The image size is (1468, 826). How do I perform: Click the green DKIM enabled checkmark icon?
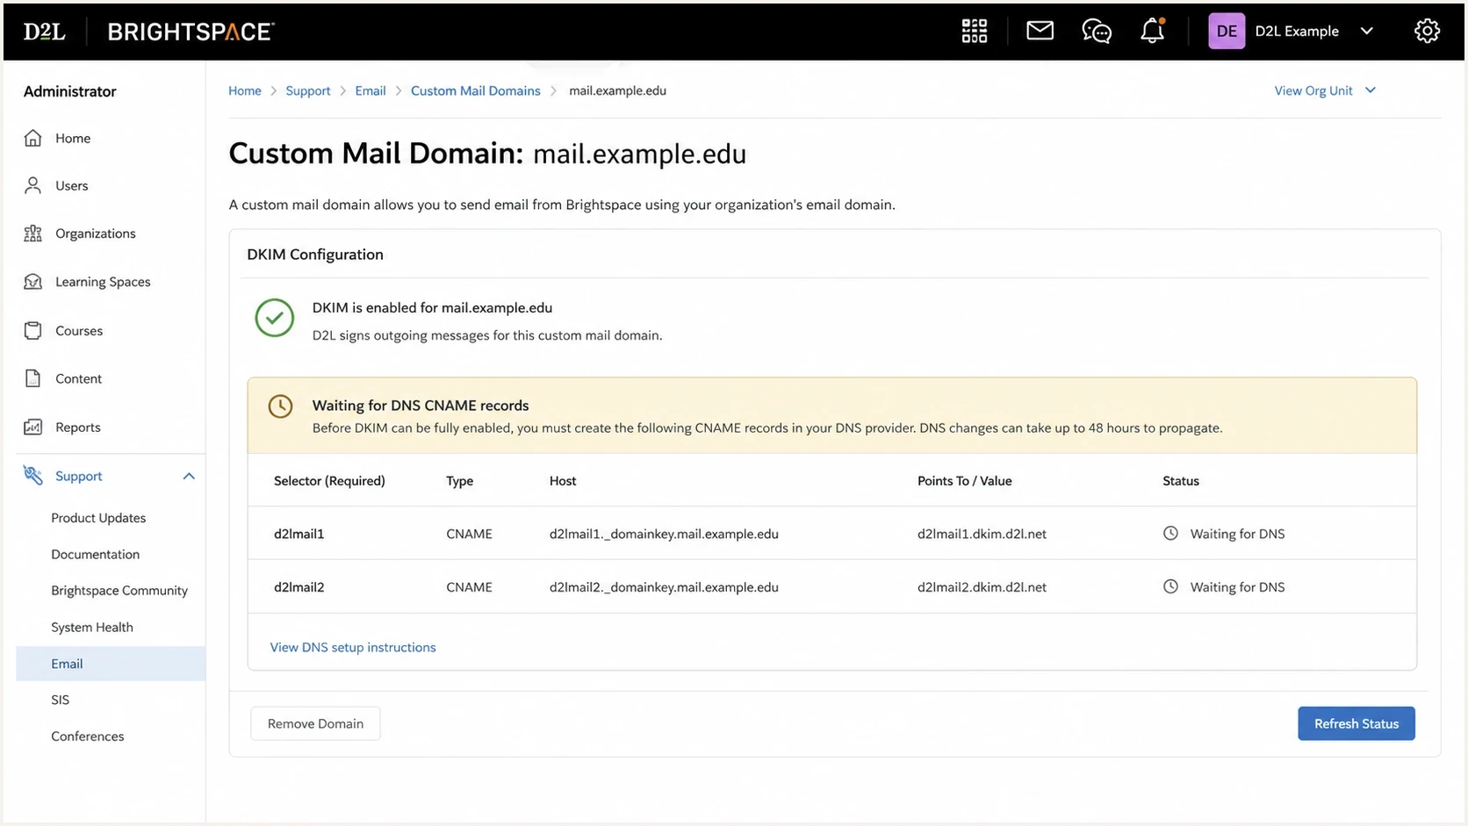(275, 318)
